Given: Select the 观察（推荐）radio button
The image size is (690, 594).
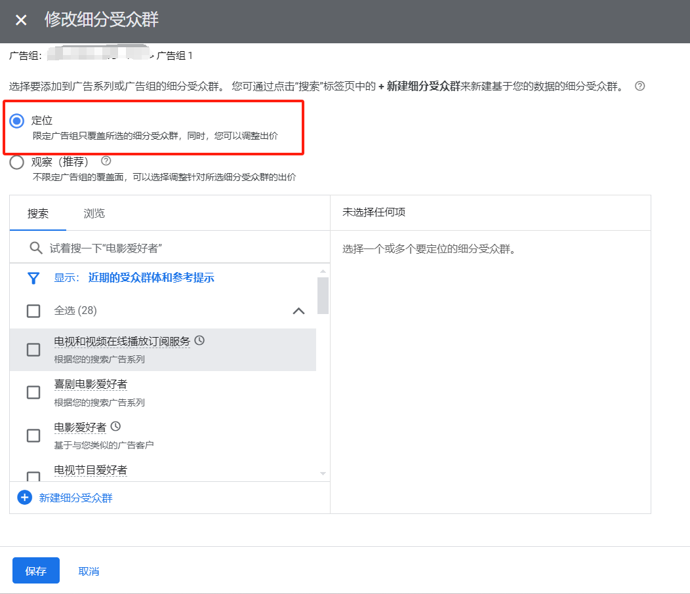Looking at the screenshot, I should point(17,162).
